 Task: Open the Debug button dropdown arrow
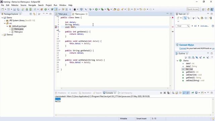[x=93, y=9]
